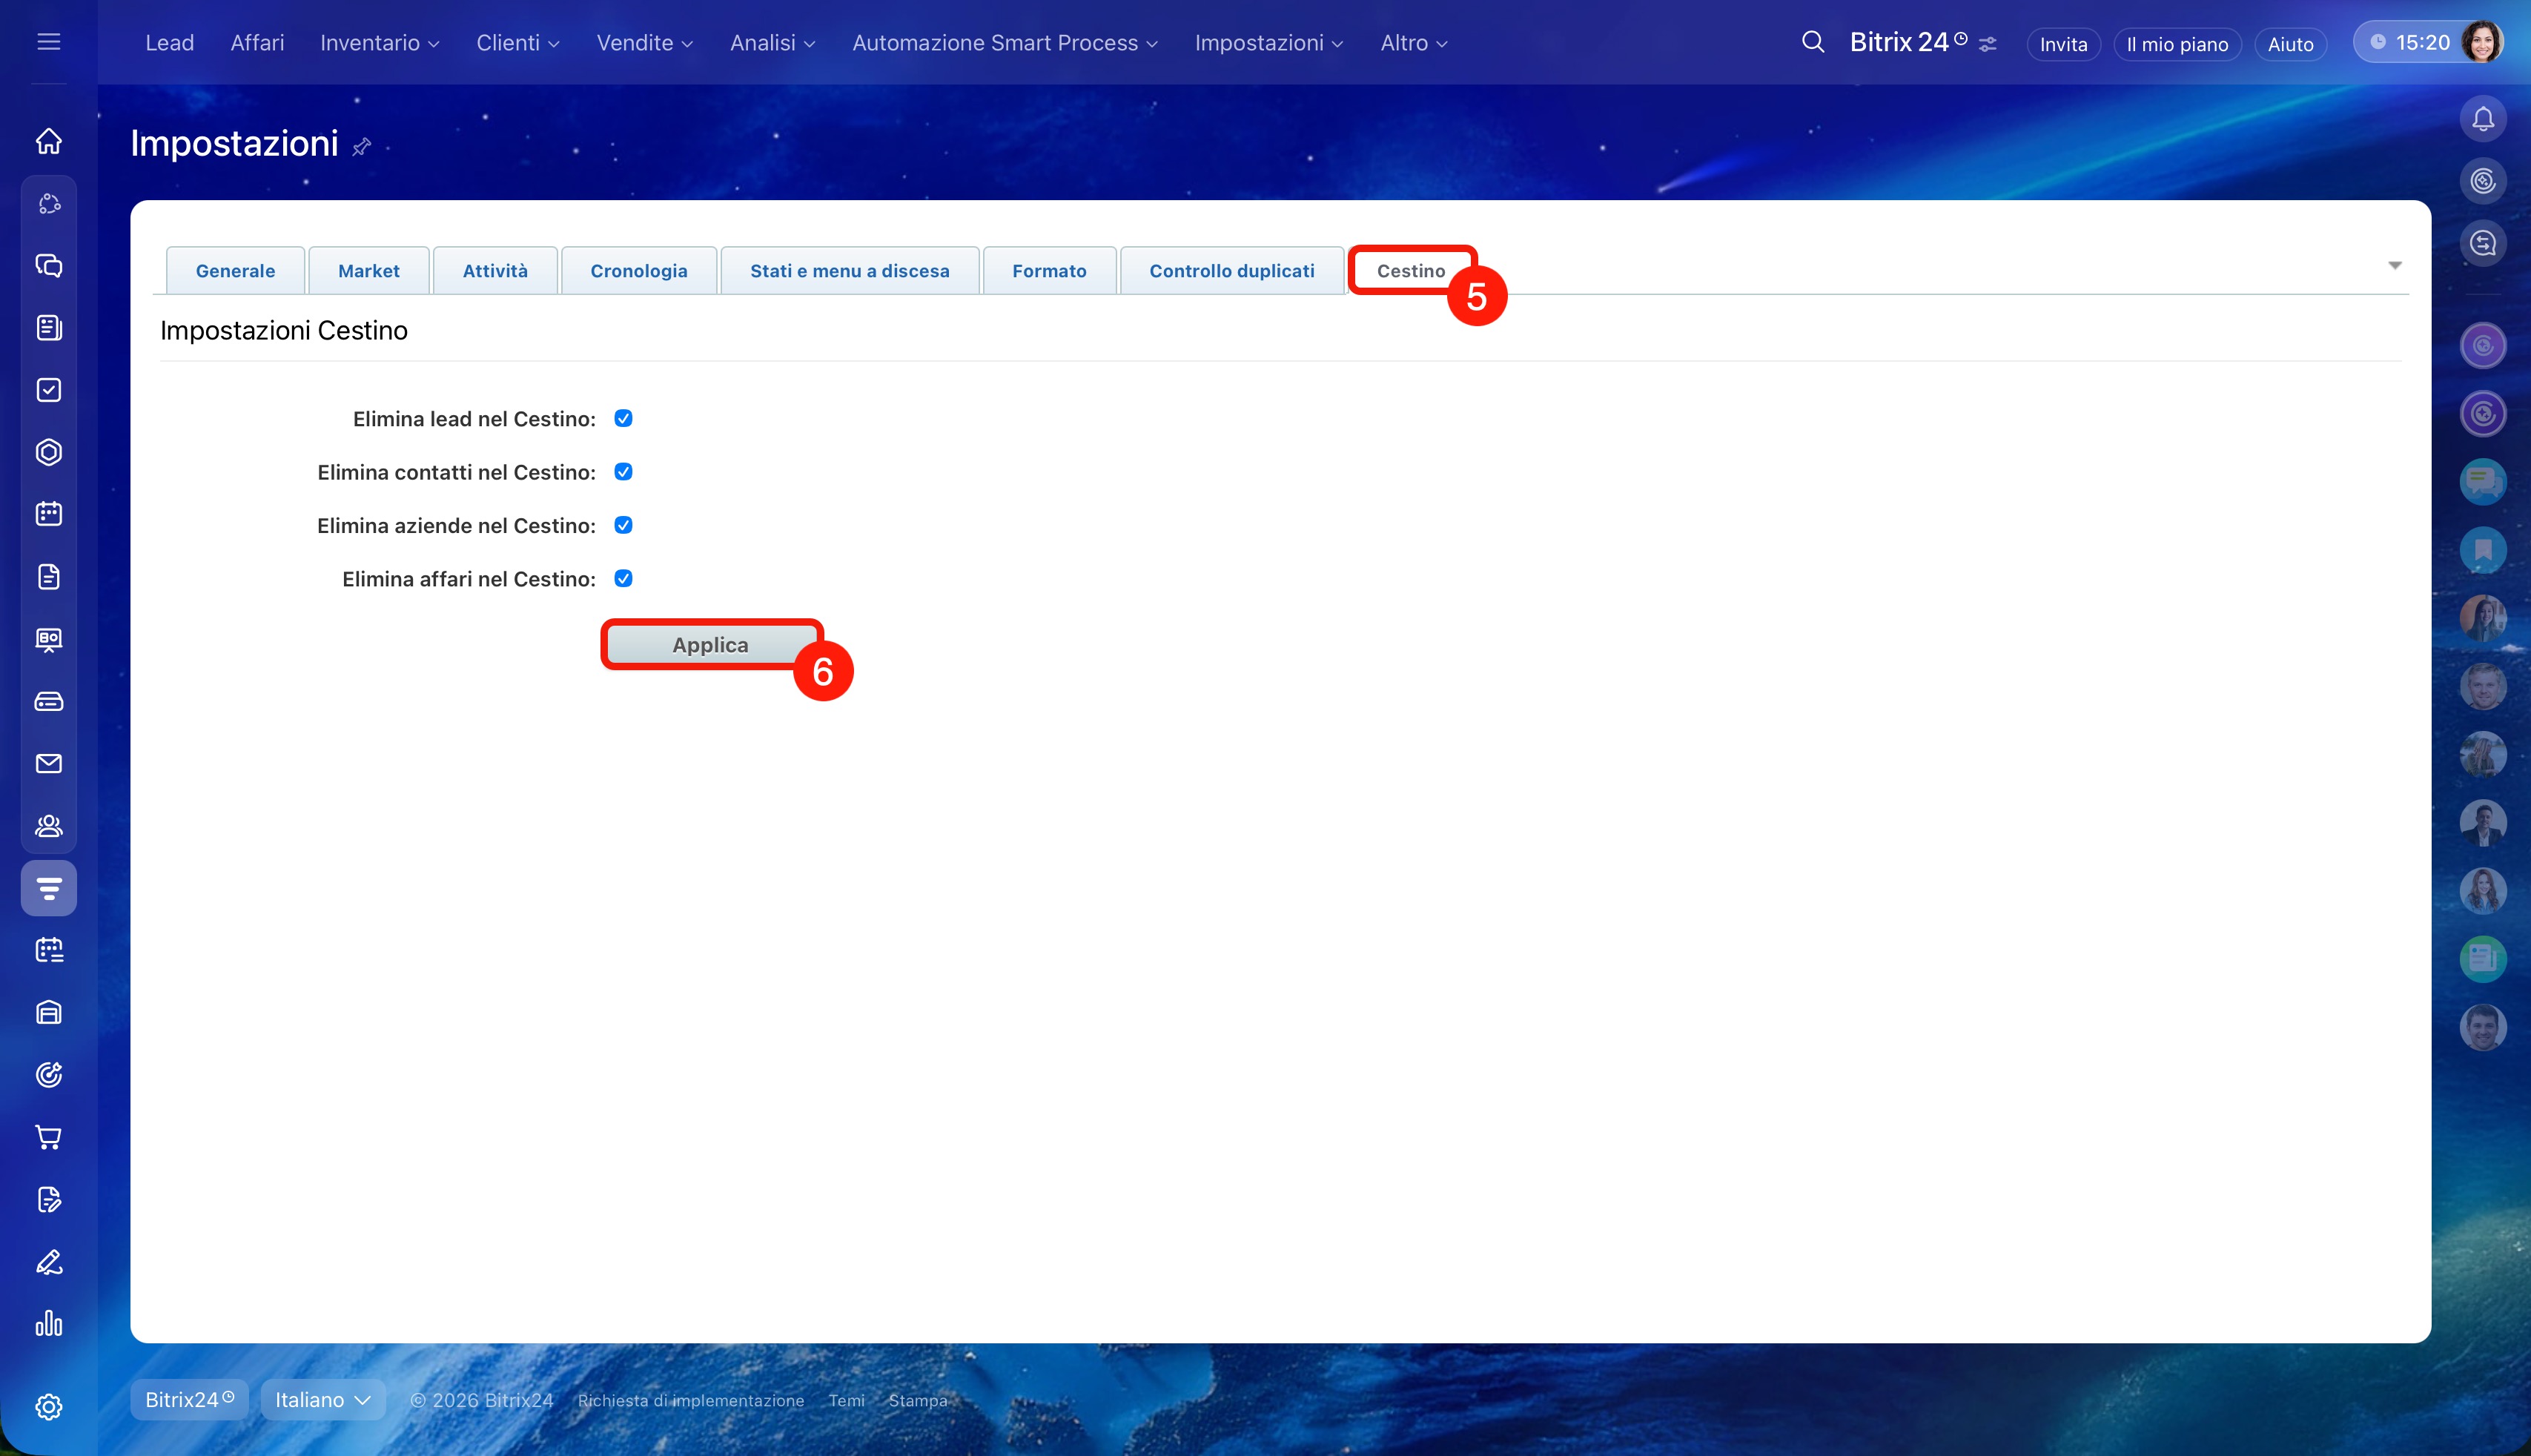Open the hamburger menu icon
The image size is (2531, 1456).
click(x=48, y=42)
